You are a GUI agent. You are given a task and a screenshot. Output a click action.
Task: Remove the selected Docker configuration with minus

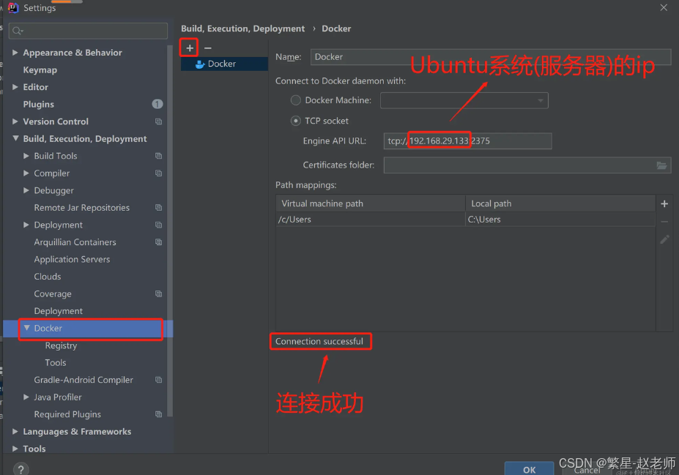(x=208, y=48)
